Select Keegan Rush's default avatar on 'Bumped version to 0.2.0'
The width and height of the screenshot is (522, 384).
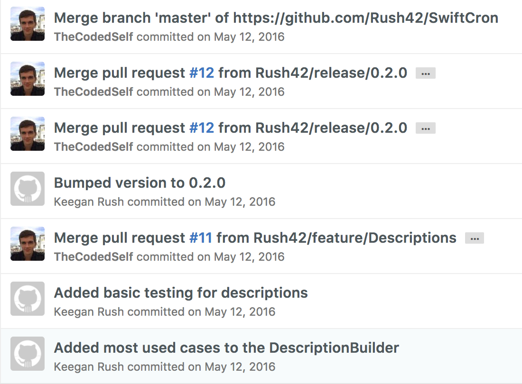[27, 189]
